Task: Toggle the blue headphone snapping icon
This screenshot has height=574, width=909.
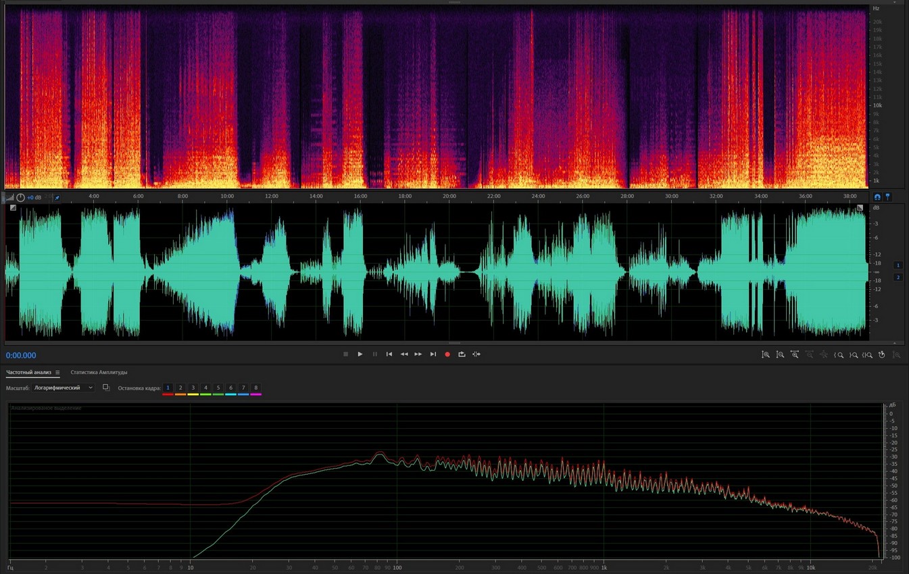Action: pos(877,197)
